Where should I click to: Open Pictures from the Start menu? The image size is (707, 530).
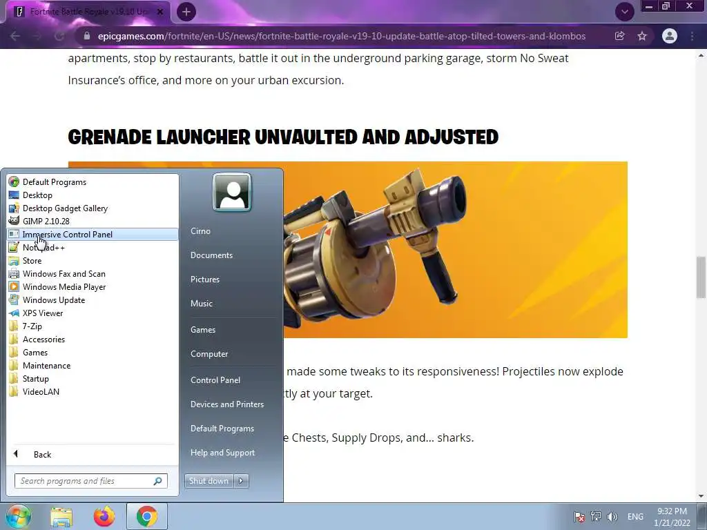coord(205,279)
